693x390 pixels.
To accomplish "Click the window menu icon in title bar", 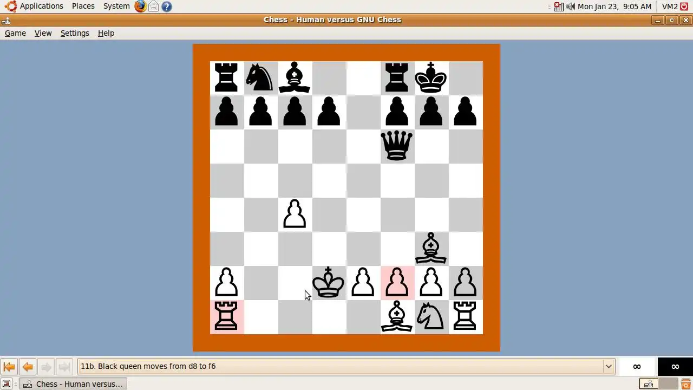I will (6, 20).
